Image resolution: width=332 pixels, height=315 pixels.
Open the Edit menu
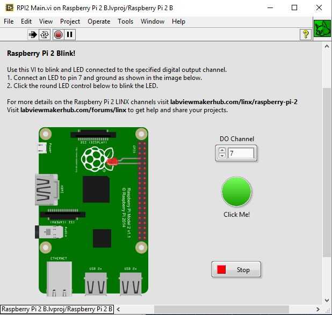[26, 21]
